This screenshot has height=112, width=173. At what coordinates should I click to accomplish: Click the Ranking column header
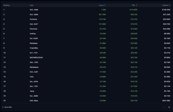(x=6, y=5)
